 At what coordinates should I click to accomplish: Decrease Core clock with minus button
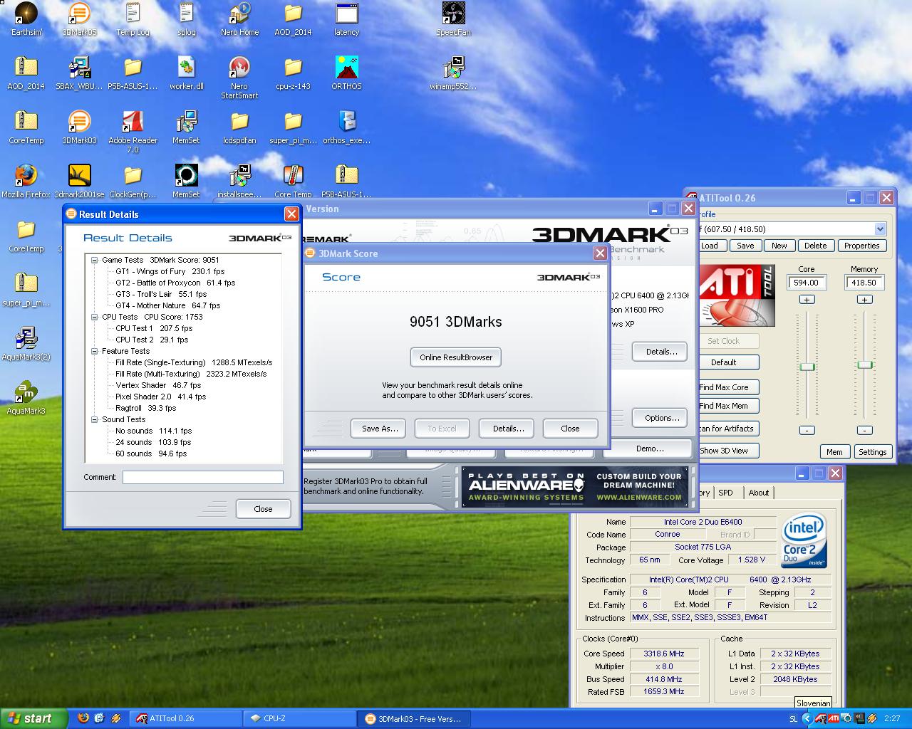807,430
